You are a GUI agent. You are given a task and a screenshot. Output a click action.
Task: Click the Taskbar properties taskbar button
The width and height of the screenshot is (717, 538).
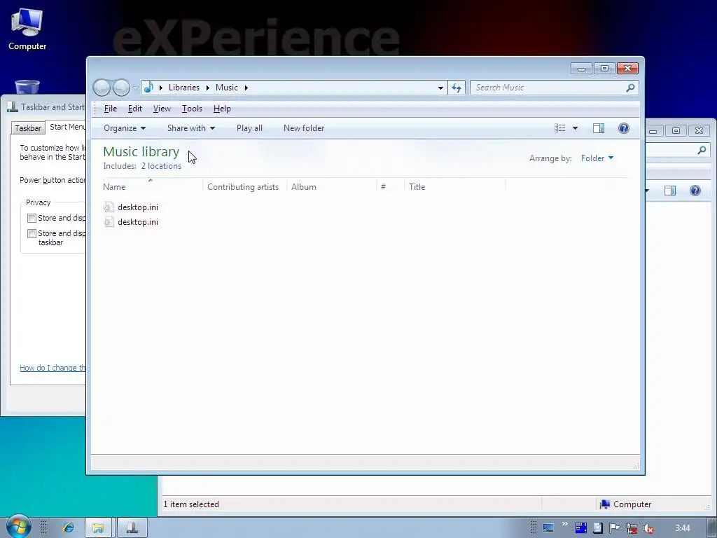coord(132,527)
